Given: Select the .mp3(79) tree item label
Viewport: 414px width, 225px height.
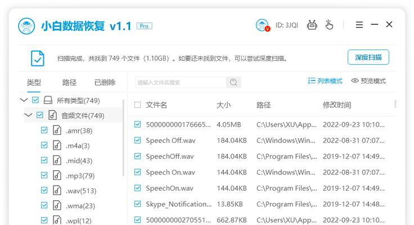Looking at the screenshot, I should tap(80, 175).
